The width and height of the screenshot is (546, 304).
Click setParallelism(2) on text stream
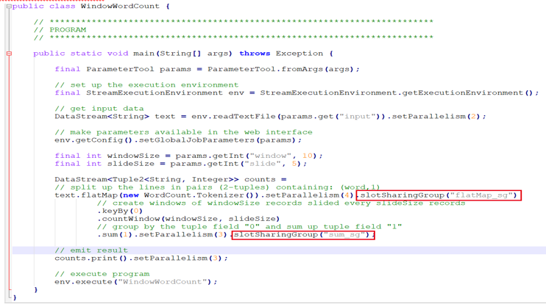click(x=436, y=117)
